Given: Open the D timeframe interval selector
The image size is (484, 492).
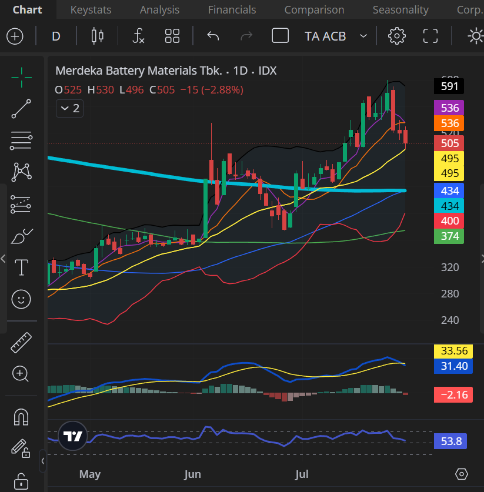Looking at the screenshot, I should pyautogui.click(x=56, y=36).
